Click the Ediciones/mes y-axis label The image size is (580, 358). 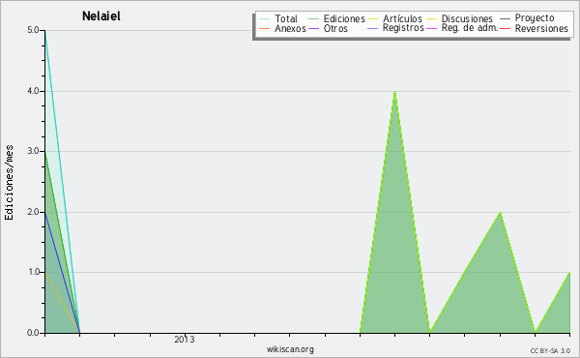9,183
